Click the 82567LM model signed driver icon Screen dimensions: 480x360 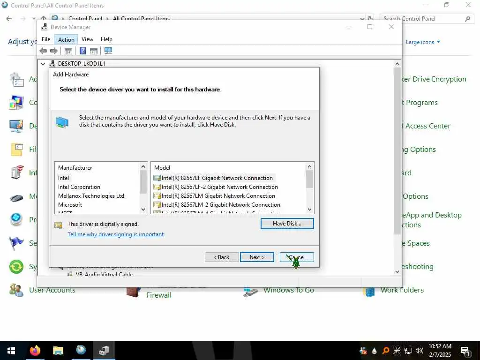tap(157, 196)
